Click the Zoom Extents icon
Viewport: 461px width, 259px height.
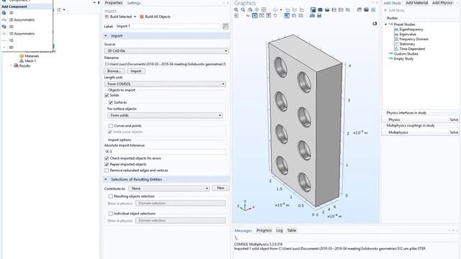pyautogui.click(x=264, y=9)
